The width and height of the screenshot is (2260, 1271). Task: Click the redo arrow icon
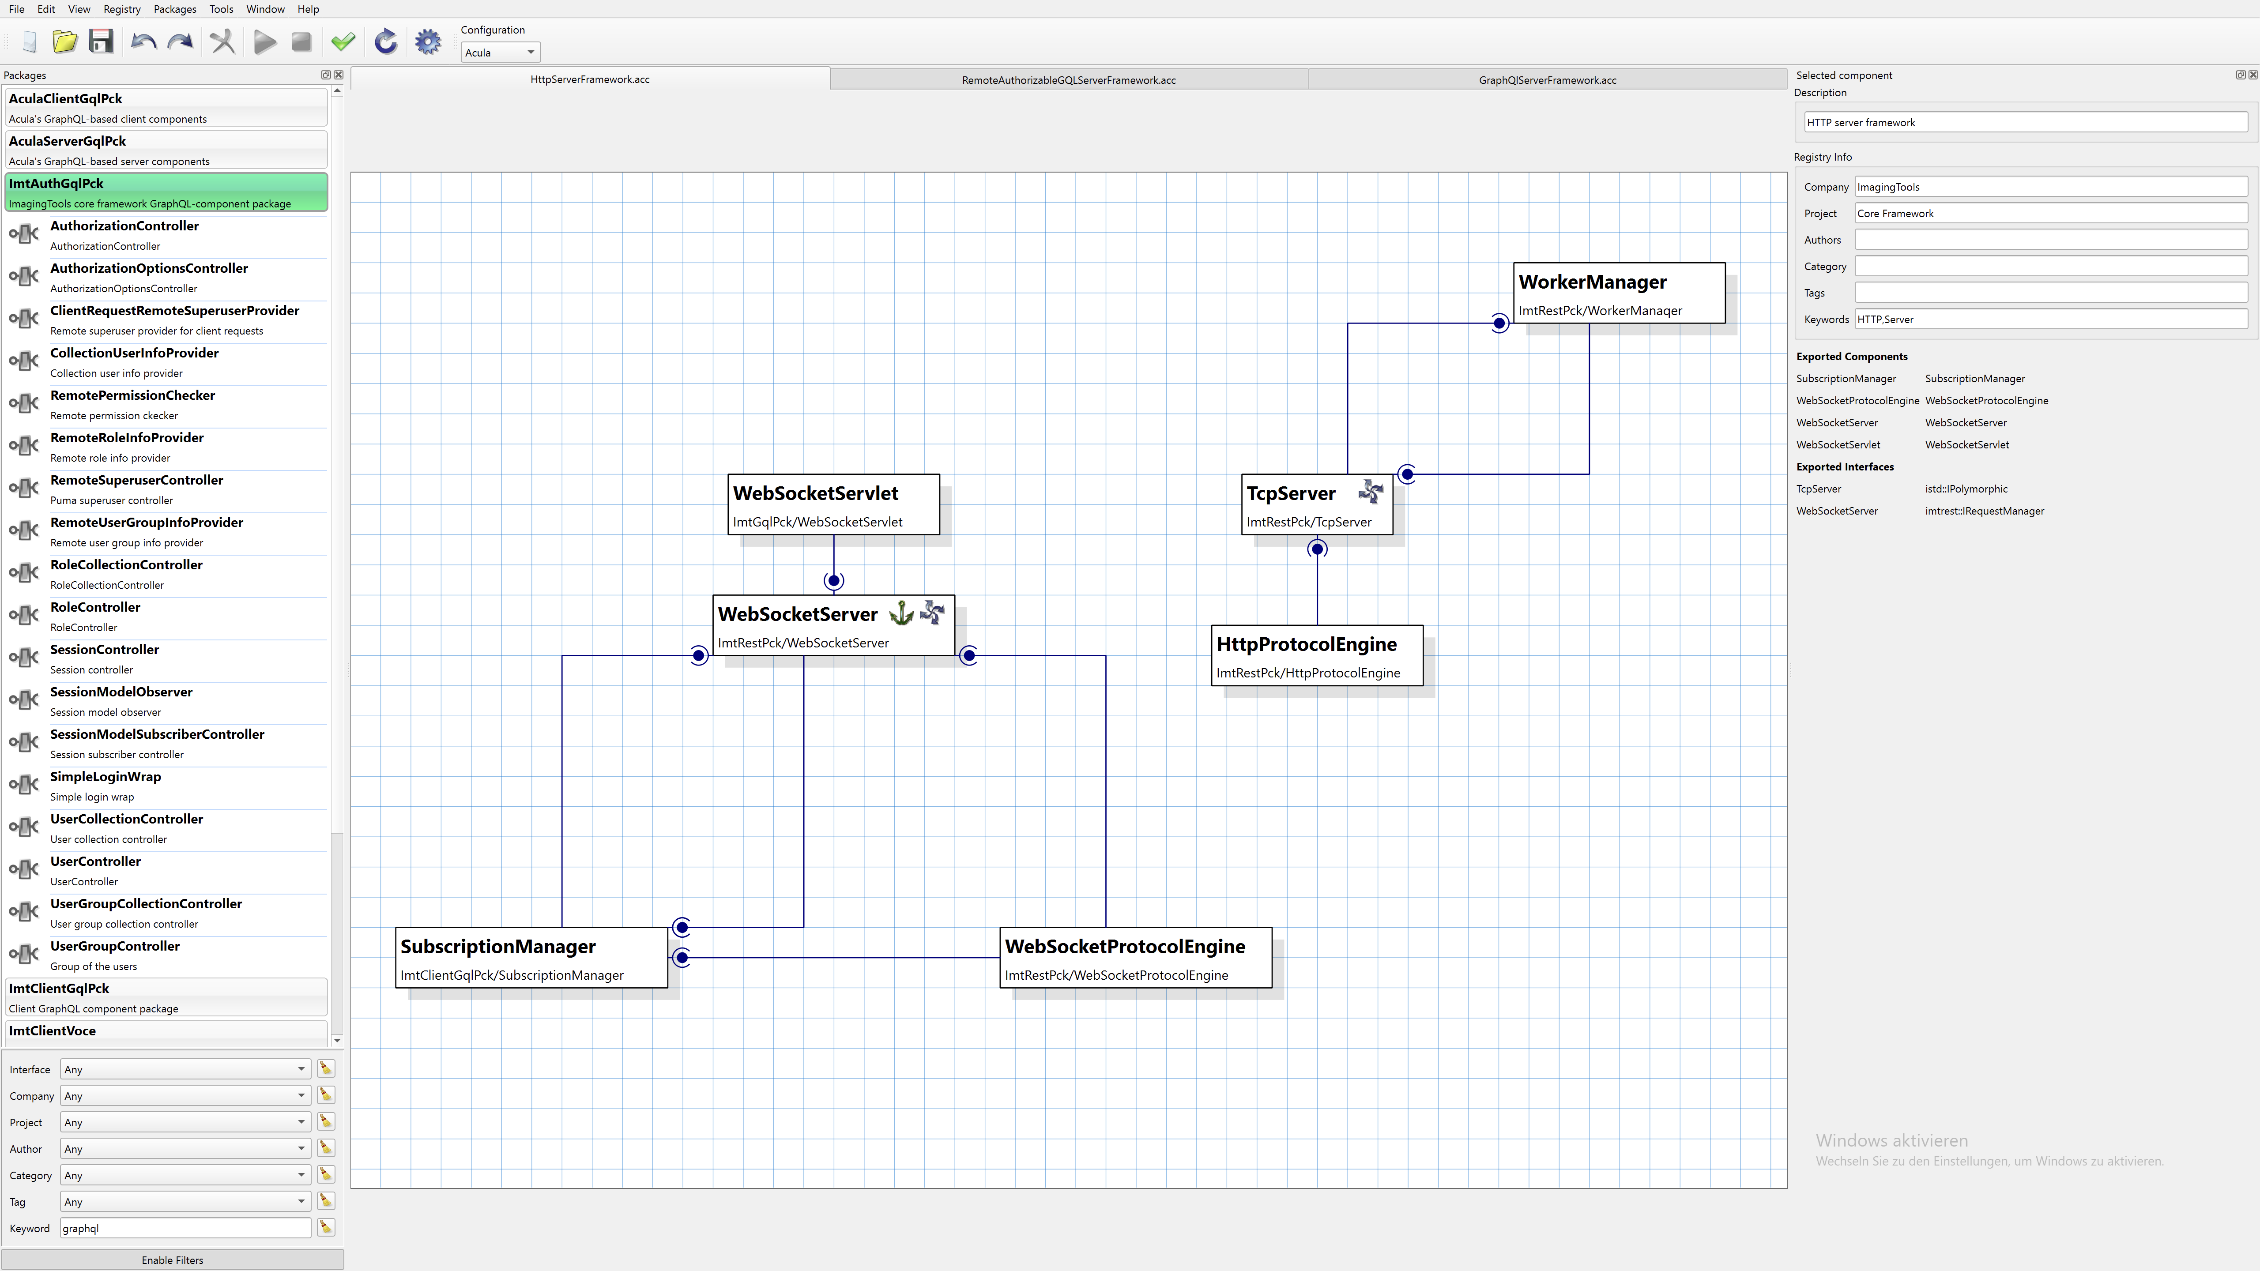click(x=181, y=41)
